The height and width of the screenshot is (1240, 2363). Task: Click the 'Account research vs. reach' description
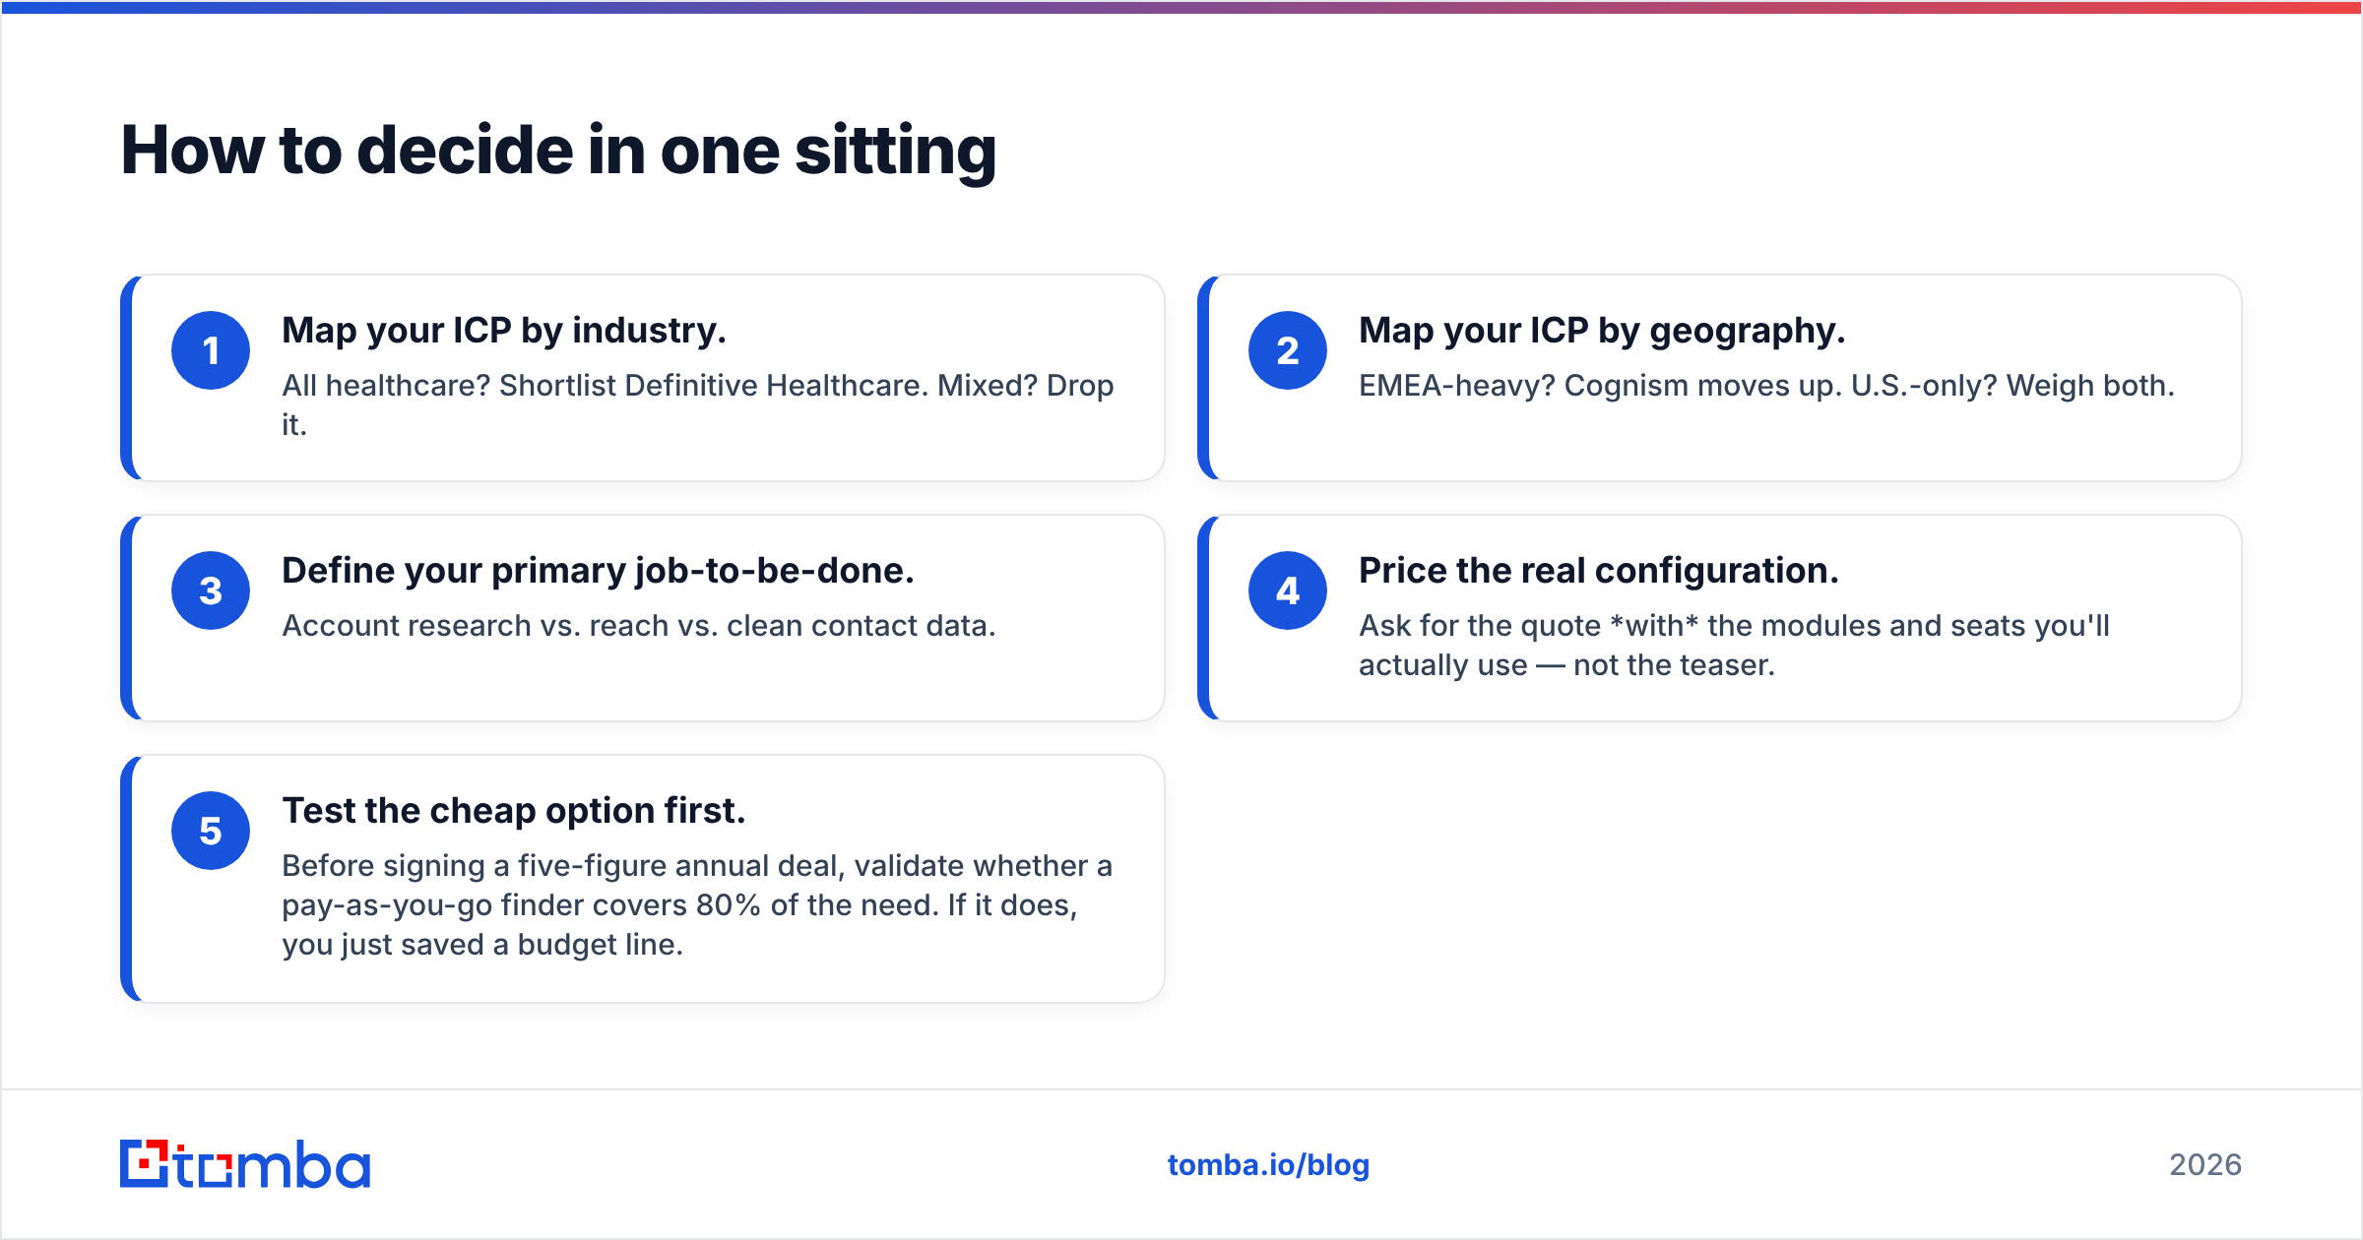(x=639, y=626)
